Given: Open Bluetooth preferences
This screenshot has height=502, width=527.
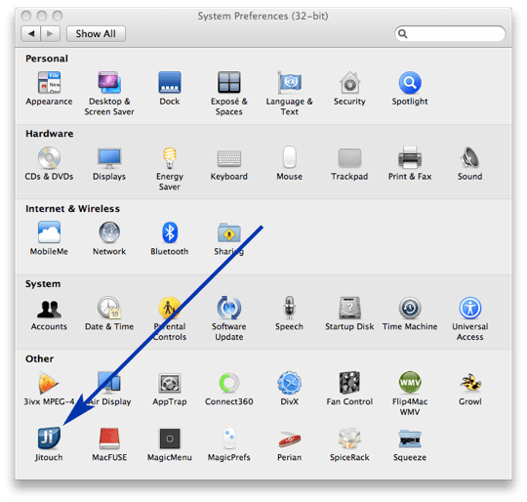Looking at the screenshot, I should [x=170, y=238].
